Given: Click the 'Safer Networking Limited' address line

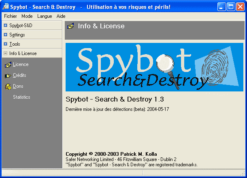Looking at the screenshot, I should click(x=121, y=159).
